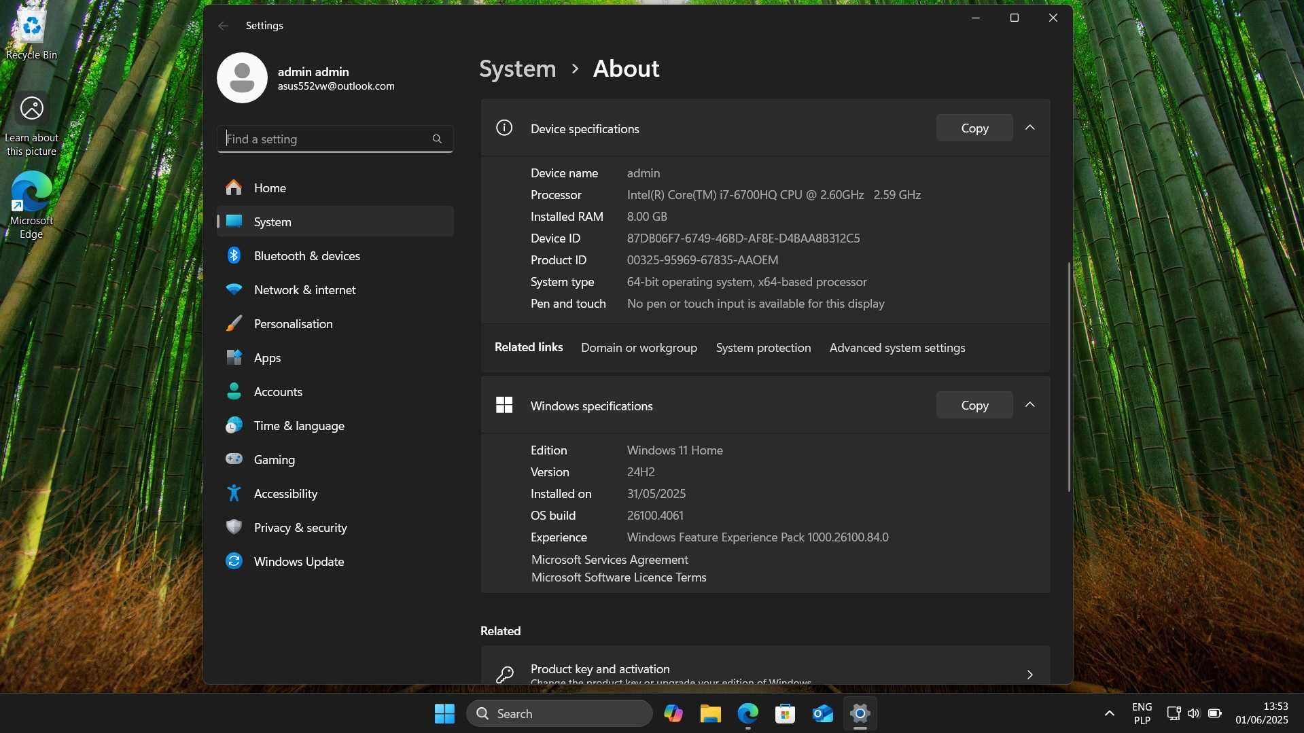Select System in the sidebar

coord(335,221)
